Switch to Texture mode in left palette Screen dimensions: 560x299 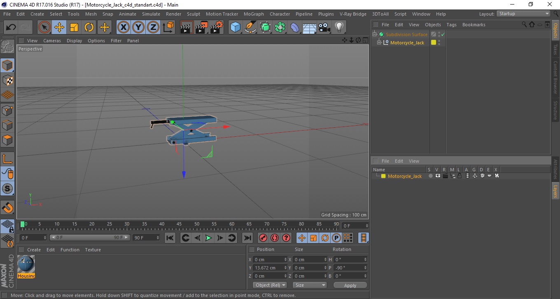tap(7, 80)
